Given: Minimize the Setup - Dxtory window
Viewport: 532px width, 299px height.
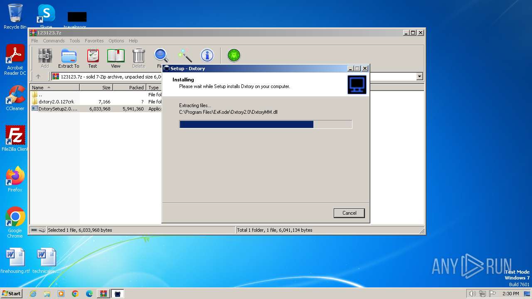Looking at the screenshot, I should click(350, 69).
